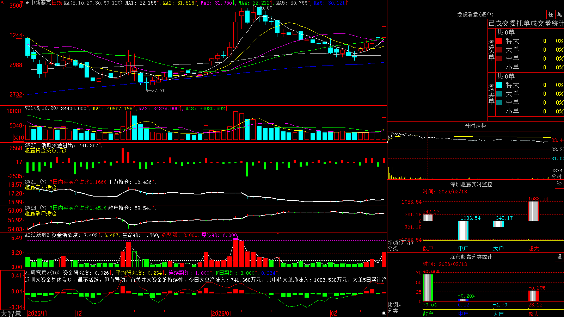Click the dark red 大单 buy order swatch
The width and height of the screenshot is (564, 317).
click(499, 50)
